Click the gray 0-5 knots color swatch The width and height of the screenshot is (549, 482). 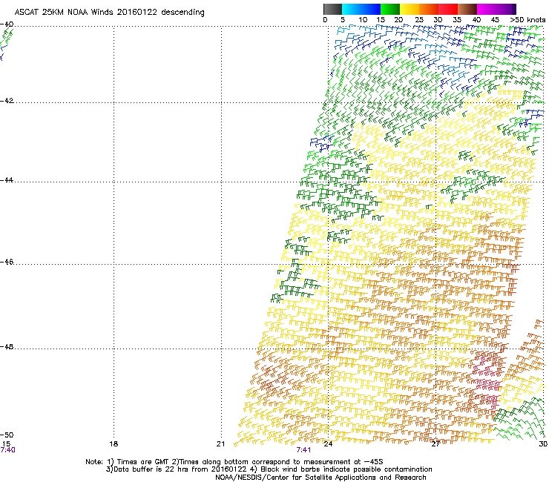coord(332,9)
